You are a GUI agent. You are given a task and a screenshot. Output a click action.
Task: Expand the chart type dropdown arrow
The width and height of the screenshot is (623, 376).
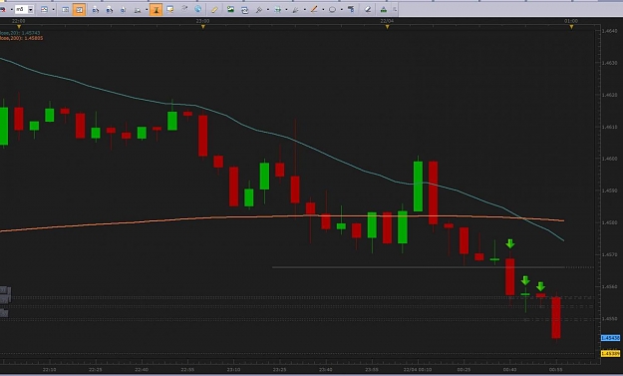click(x=53, y=9)
